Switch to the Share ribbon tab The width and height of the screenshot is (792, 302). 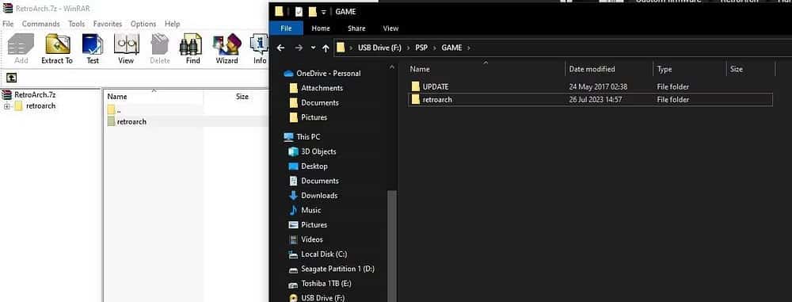point(356,29)
